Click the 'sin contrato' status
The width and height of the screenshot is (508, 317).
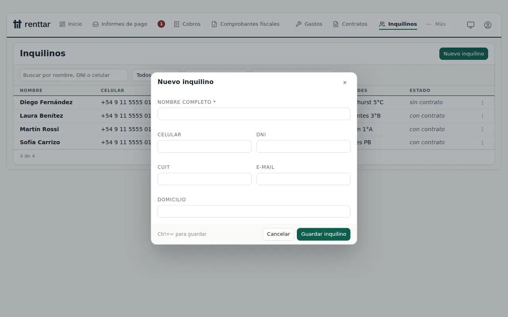click(x=426, y=102)
